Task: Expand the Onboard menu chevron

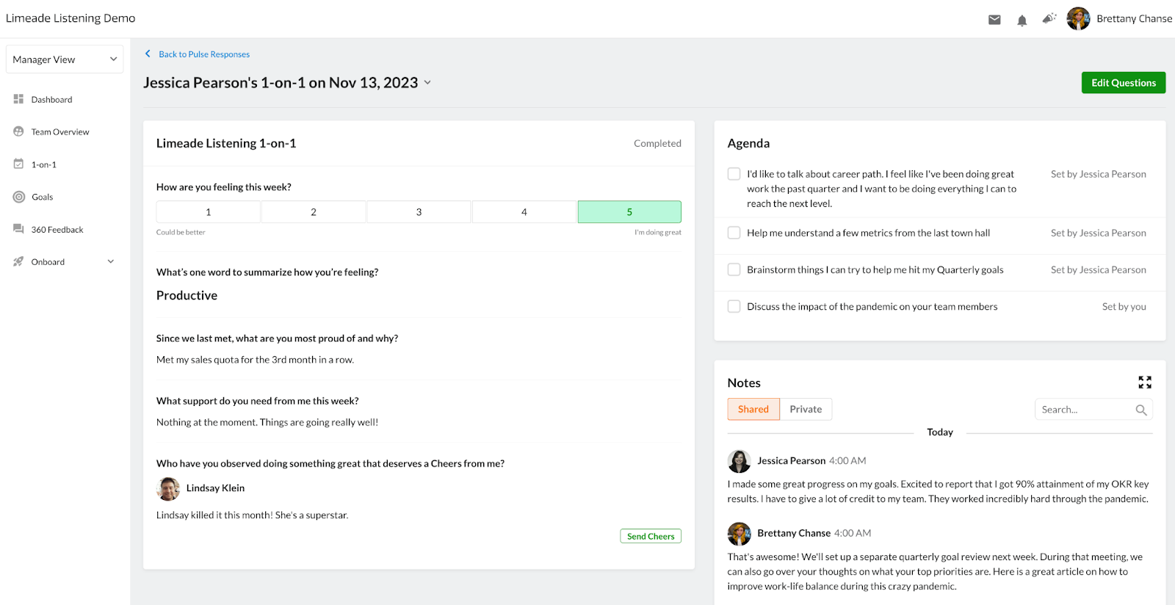Action: (x=111, y=261)
